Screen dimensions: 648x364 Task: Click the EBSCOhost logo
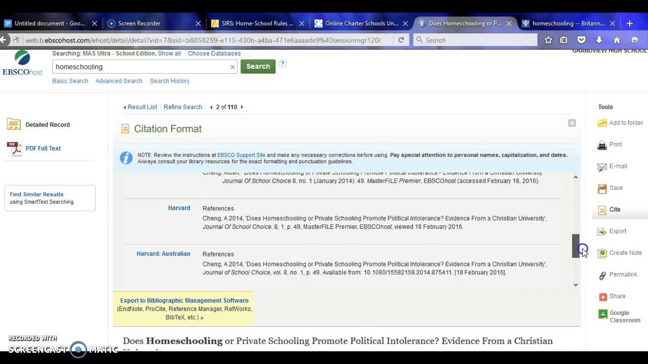(x=22, y=63)
